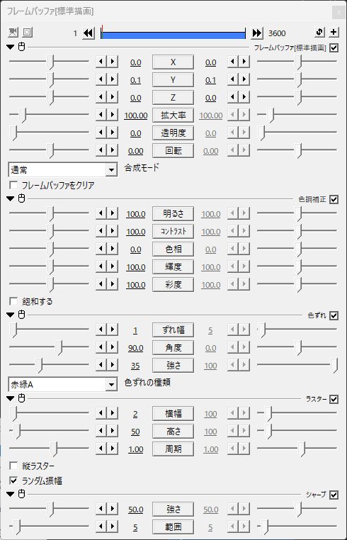This screenshot has width=347, height=540.
Task: Toggle camera control icon at top left
Action: (13, 33)
